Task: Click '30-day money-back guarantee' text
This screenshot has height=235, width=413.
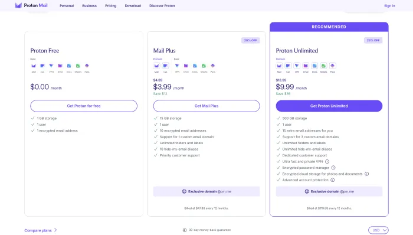Action: click(209, 230)
